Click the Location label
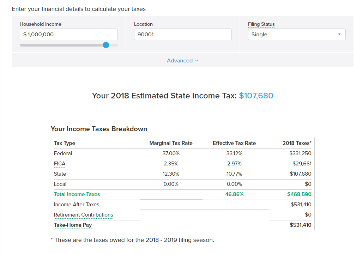 tap(143, 24)
